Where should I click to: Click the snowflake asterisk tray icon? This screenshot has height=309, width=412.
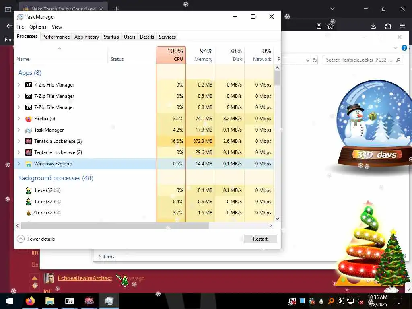(340, 301)
